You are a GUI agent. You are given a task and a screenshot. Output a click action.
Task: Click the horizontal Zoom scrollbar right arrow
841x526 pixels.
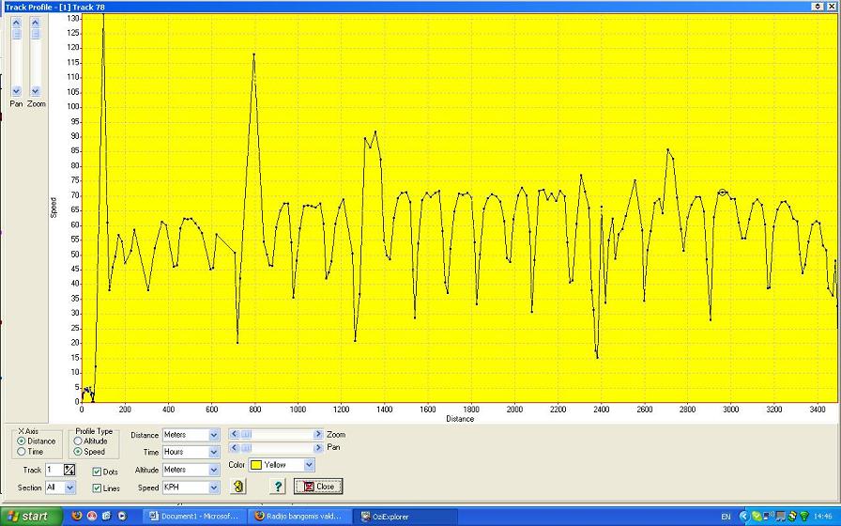tap(318, 434)
